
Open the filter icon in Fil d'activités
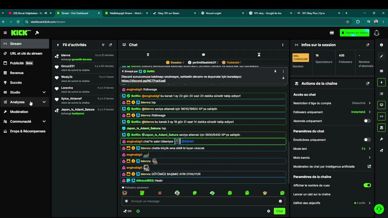[x=103, y=45]
